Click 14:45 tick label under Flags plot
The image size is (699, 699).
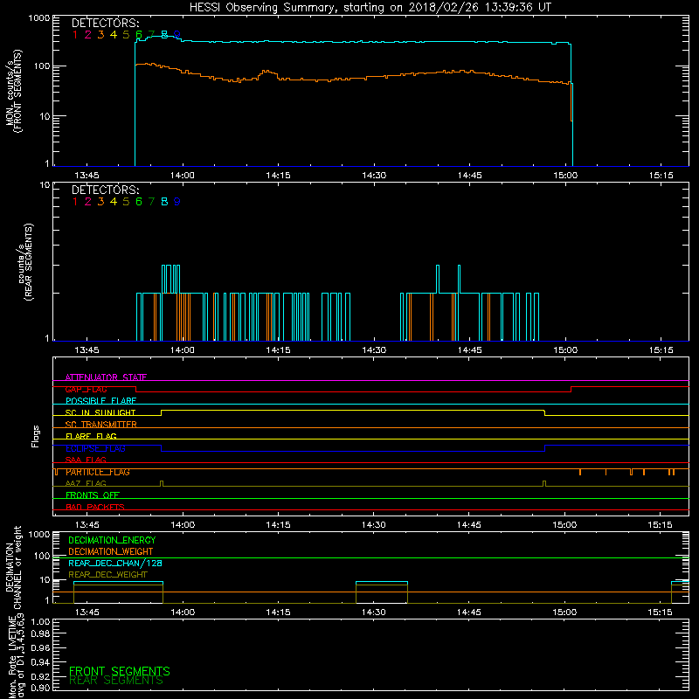(469, 525)
